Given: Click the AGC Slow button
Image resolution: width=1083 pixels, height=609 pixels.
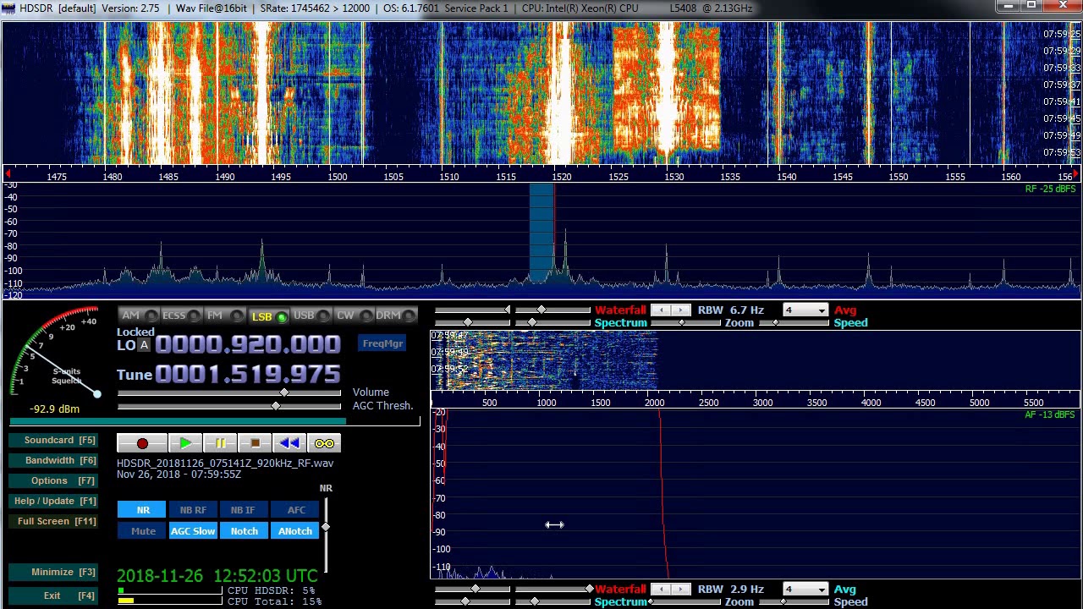Looking at the screenshot, I should point(193,531).
